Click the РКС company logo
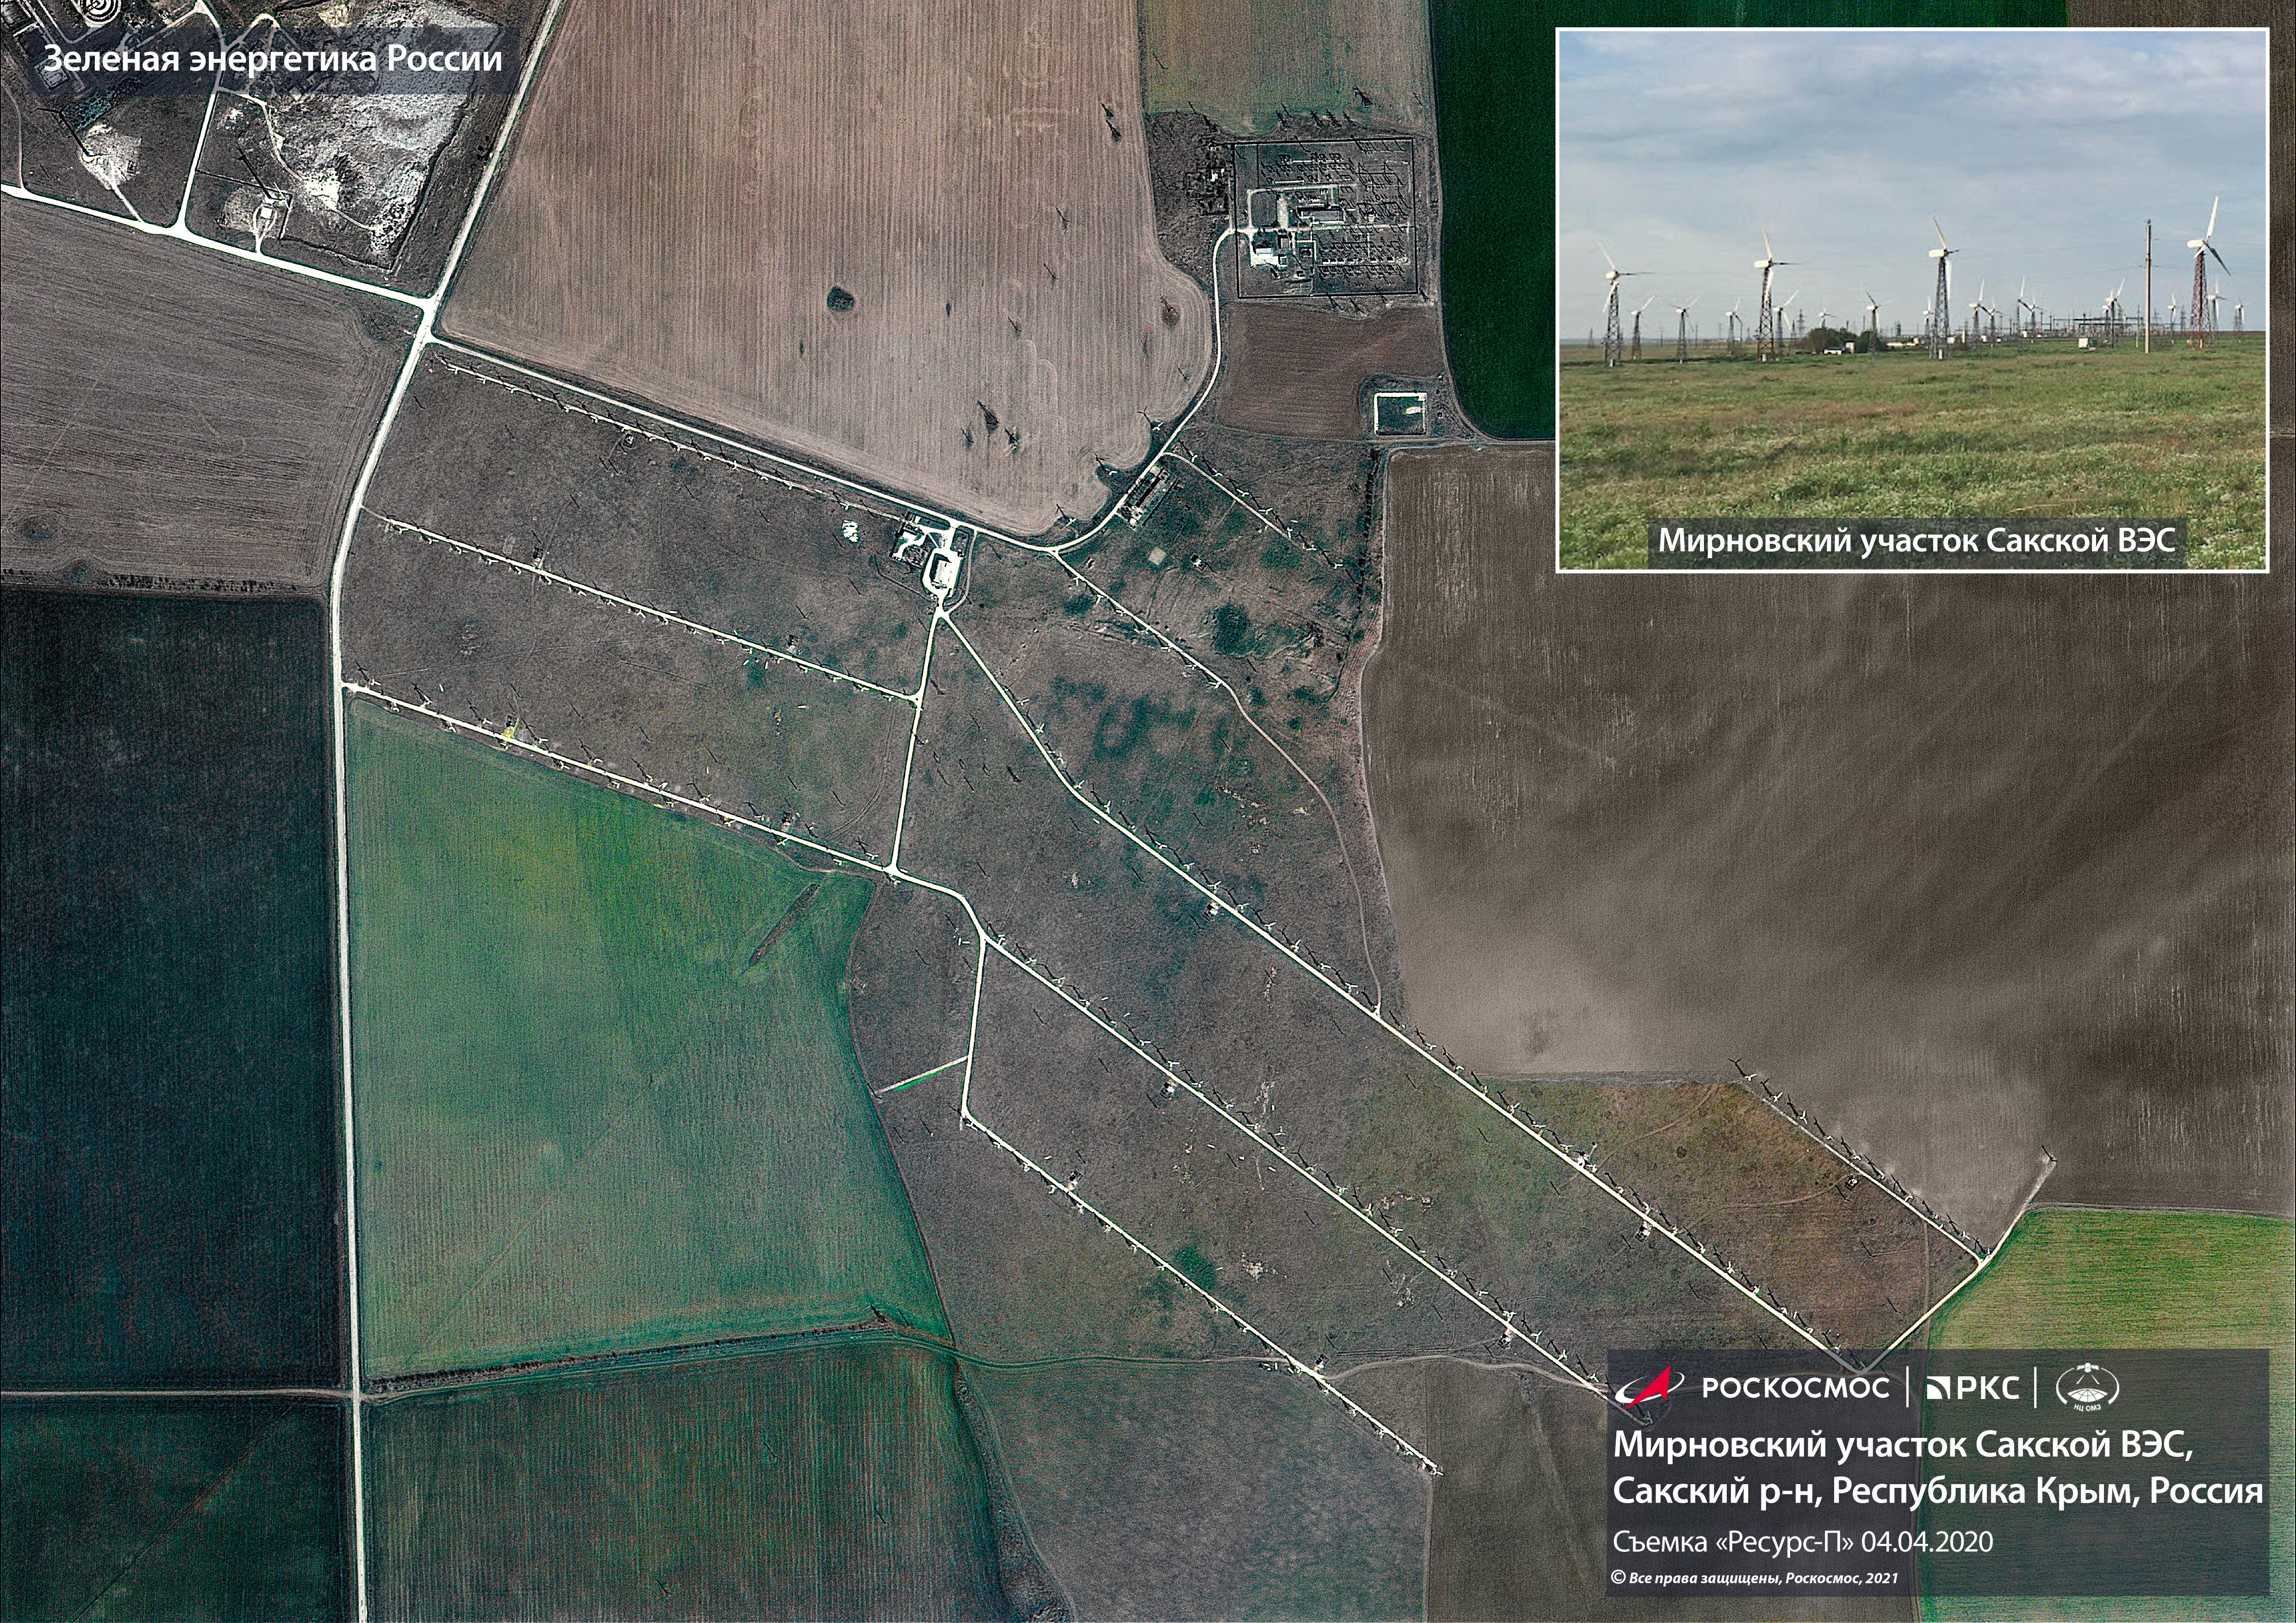Image resolution: width=2296 pixels, height=1623 pixels. (x=1973, y=1387)
